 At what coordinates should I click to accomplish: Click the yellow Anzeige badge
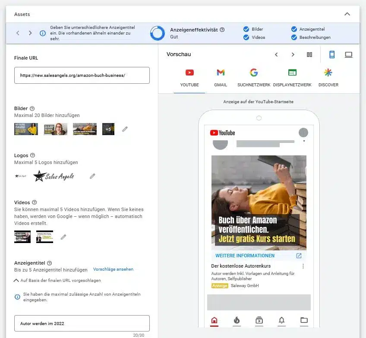pyautogui.click(x=220, y=286)
